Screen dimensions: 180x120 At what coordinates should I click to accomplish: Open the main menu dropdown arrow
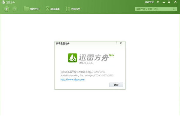158,2
